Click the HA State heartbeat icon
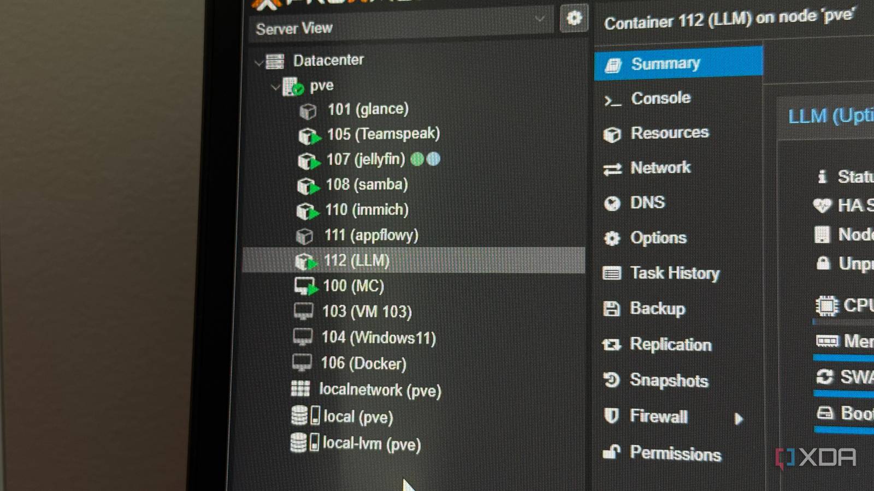Screen dimensions: 874x491 click(822, 206)
